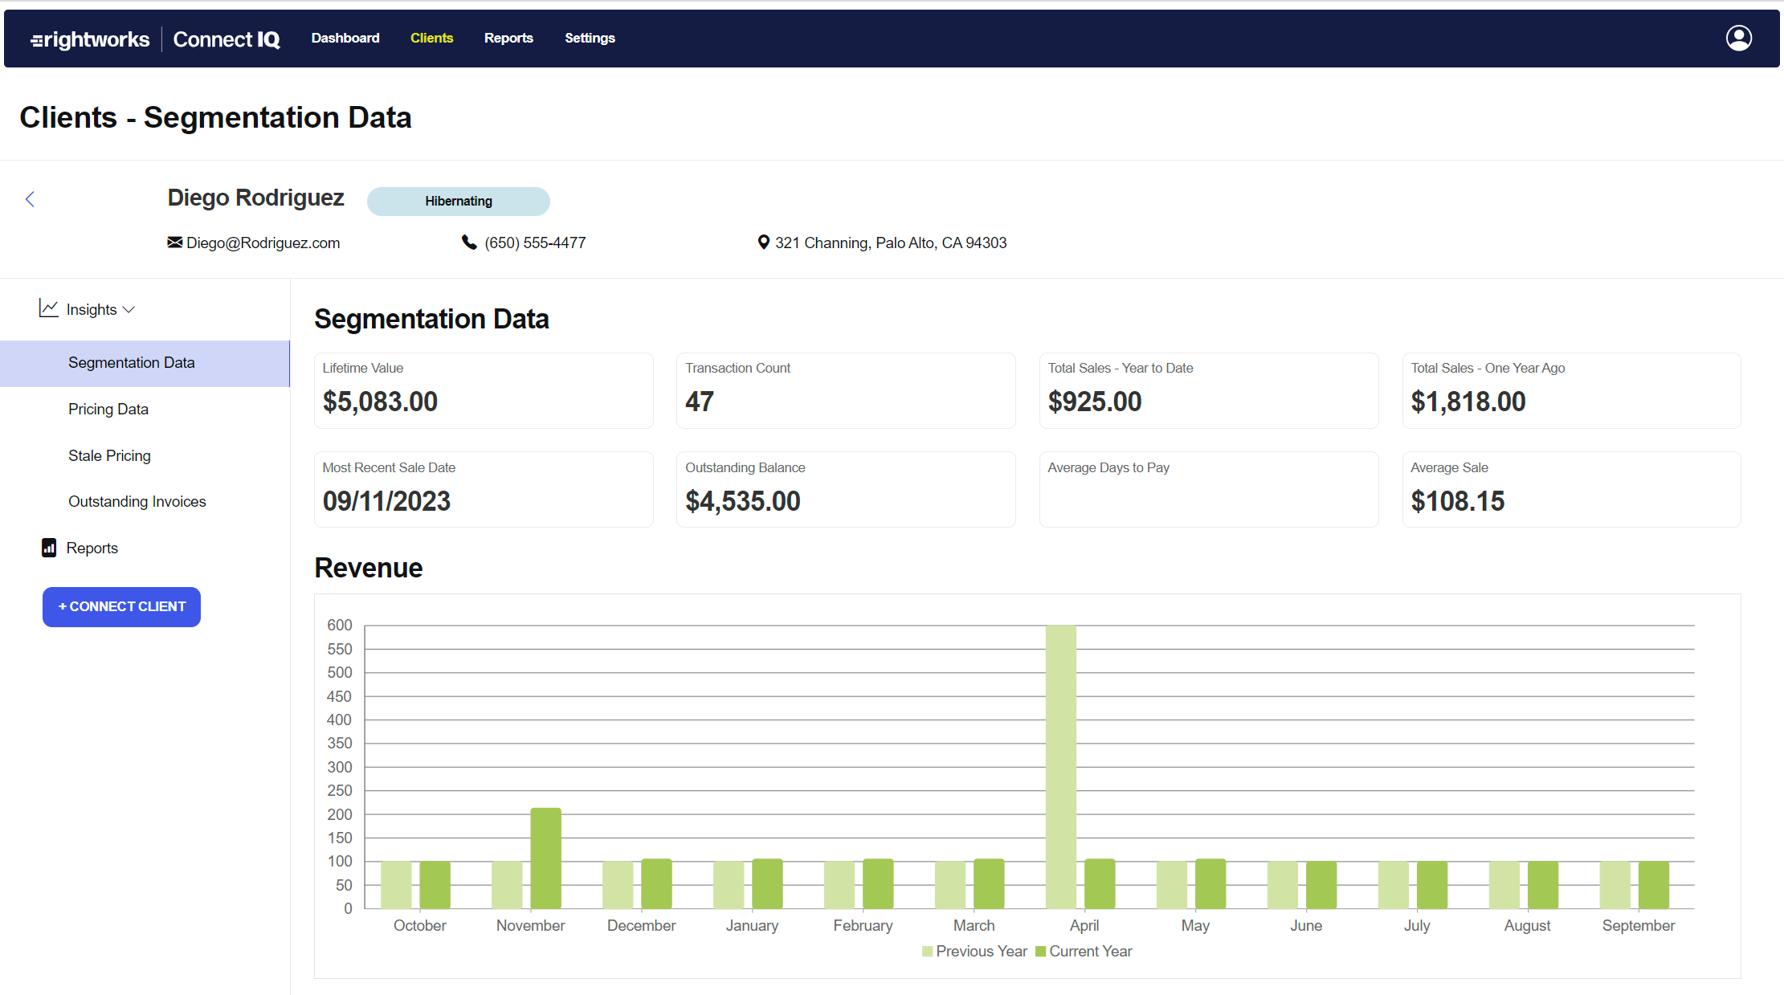Viewport: 1784px width, 995px height.
Task: Click the tall April previous year bar
Action: click(x=1061, y=767)
